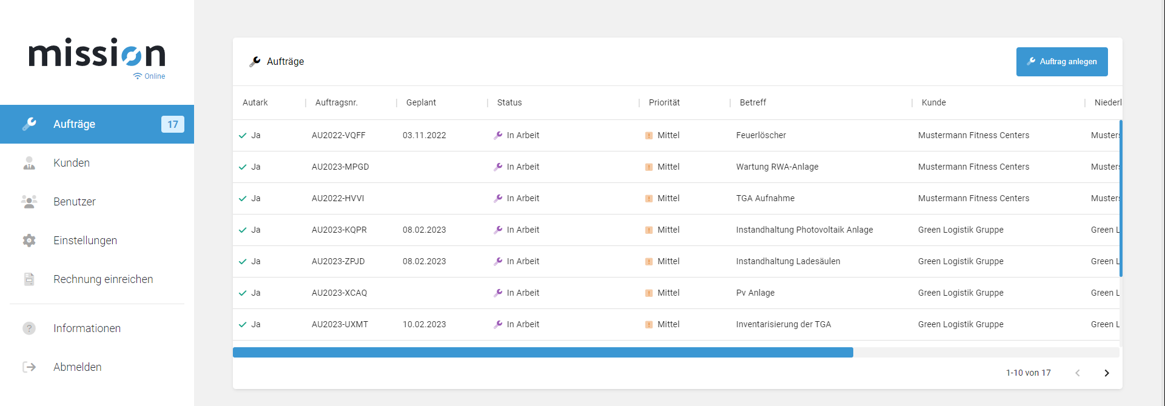The image size is (1165, 406).
Task: Click subject Inventarisierung der TGA
Action: click(784, 325)
